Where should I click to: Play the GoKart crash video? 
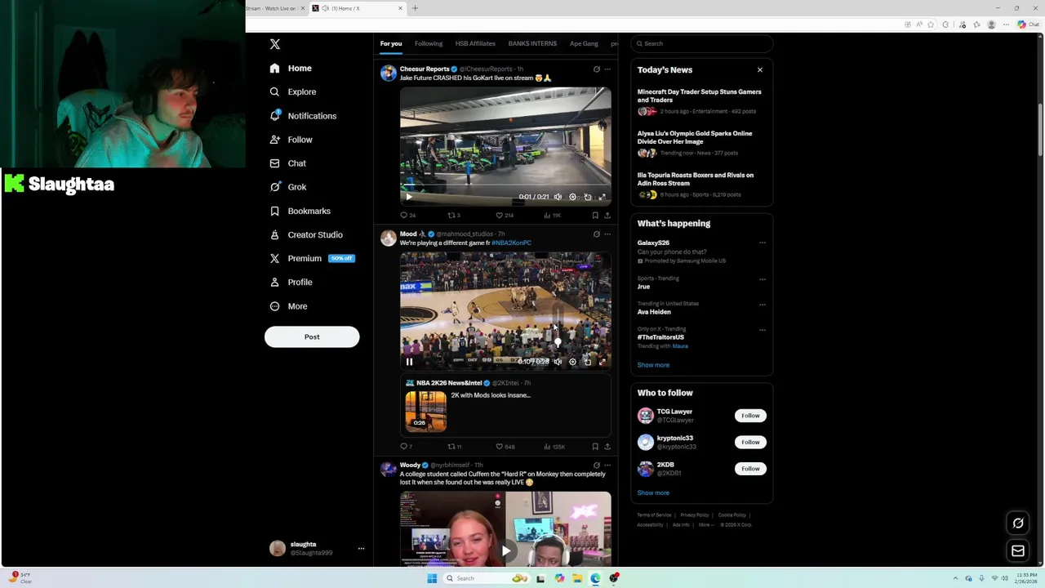(409, 197)
